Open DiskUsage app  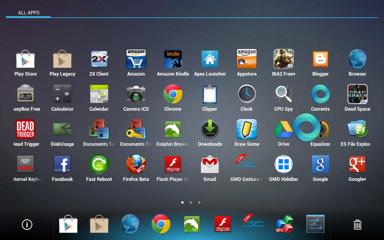(x=62, y=129)
